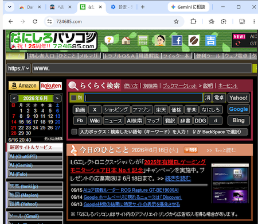Click the らくらく検索 keyword input box
258x224 pixels.
click(143, 98)
